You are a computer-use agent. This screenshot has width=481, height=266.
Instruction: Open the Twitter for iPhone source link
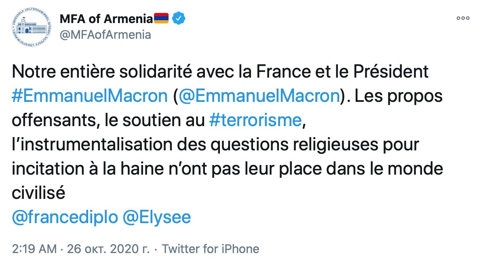210,249
